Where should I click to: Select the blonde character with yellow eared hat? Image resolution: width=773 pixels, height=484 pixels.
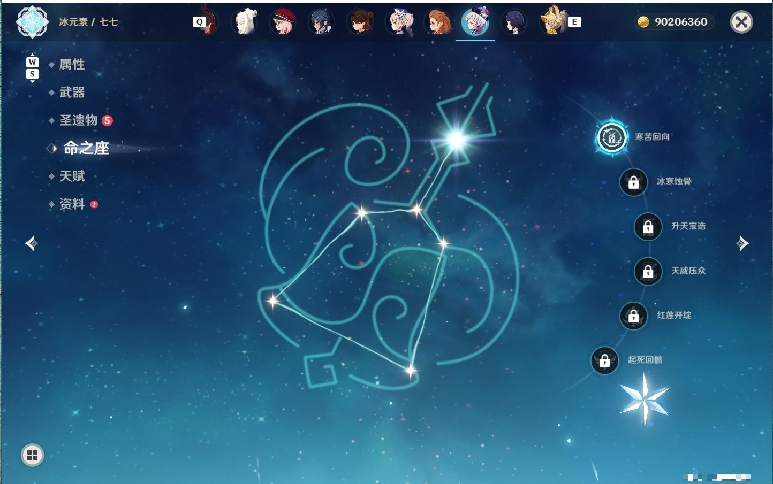[553, 21]
